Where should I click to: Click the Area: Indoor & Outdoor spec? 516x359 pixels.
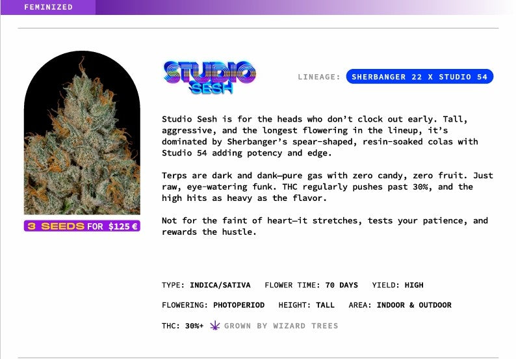tap(400, 305)
